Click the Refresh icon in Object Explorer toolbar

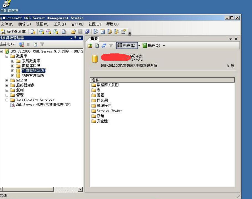(x=35, y=44)
